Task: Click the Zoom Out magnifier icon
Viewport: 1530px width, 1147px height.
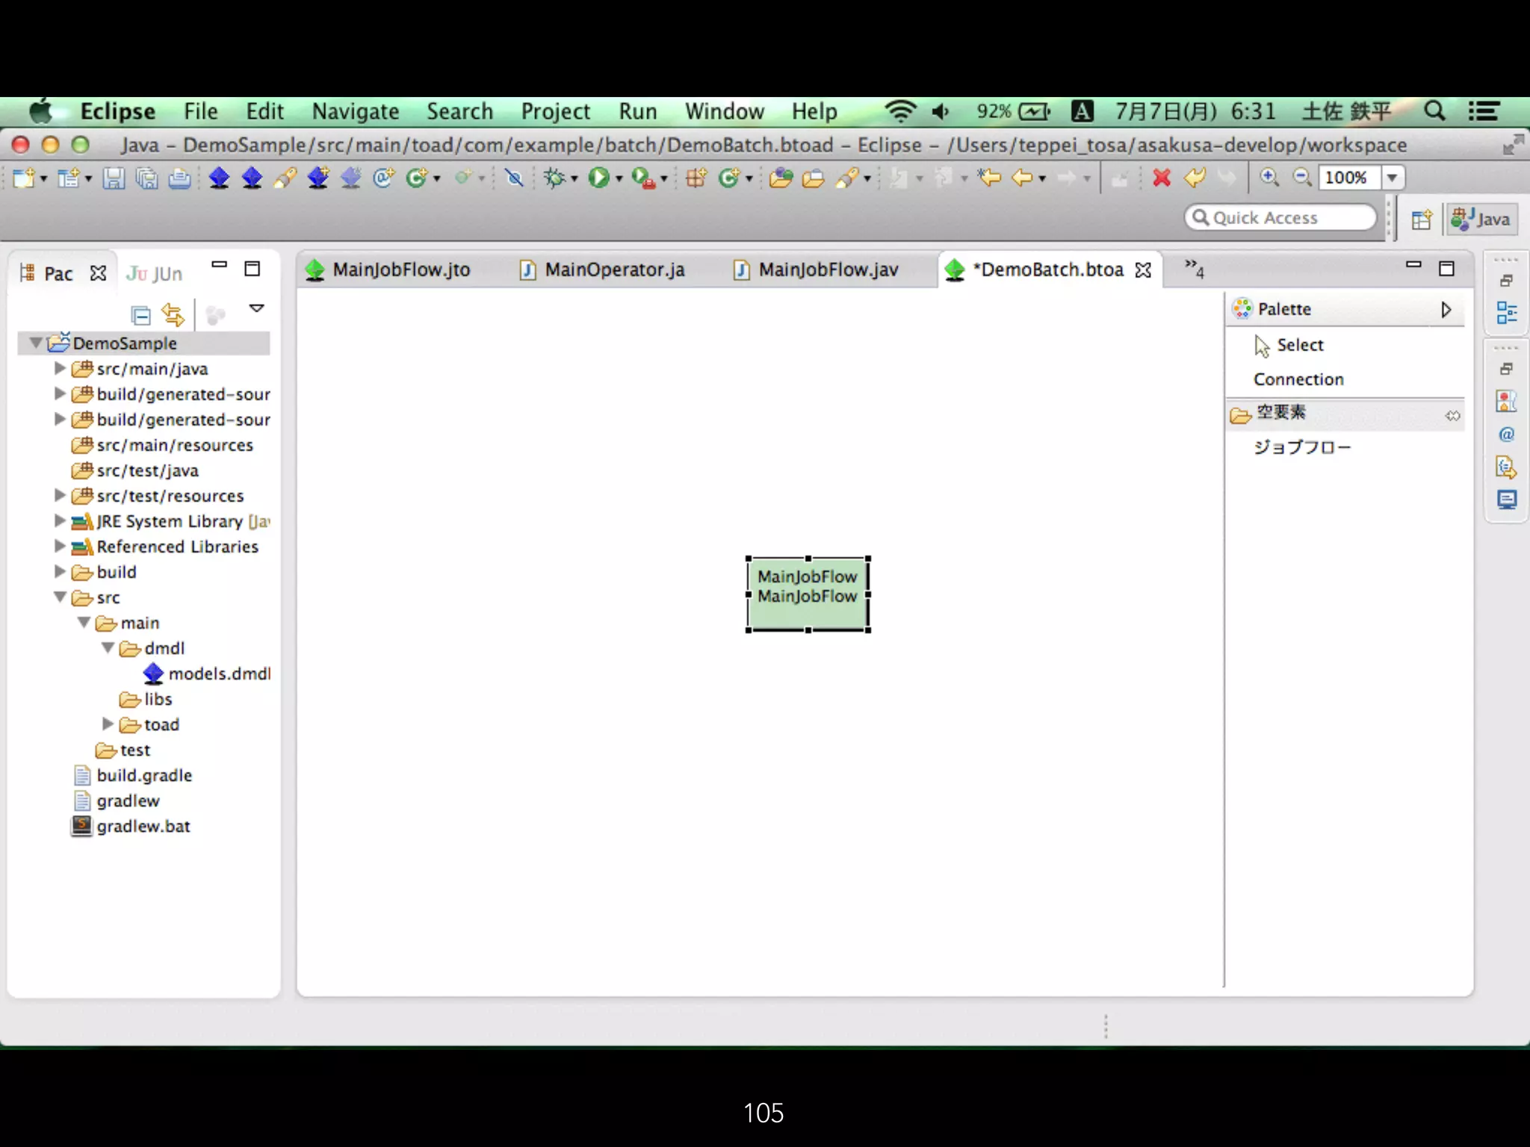Action: click(1302, 178)
